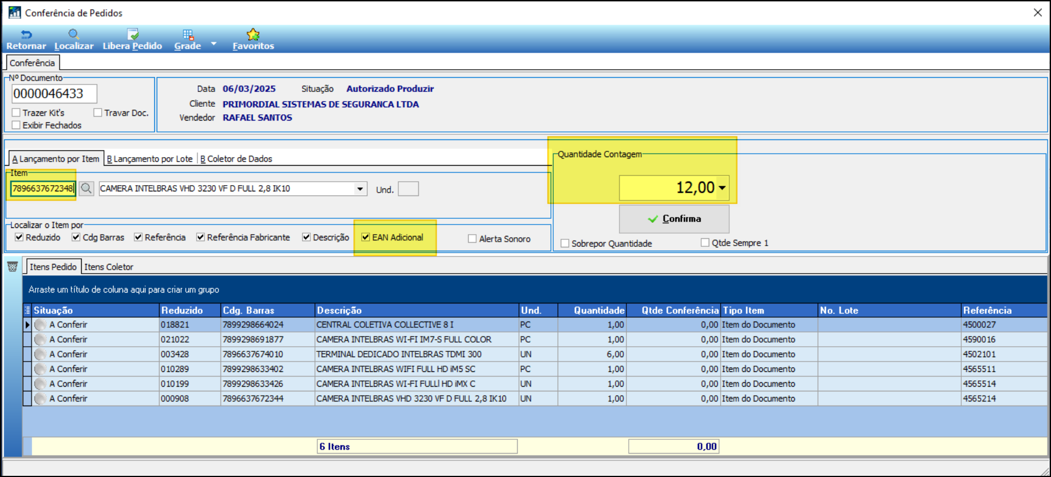Sort by Tipo Item column header
Image resolution: width=1051 pixels, height=477 pixels.
point(769,310)
